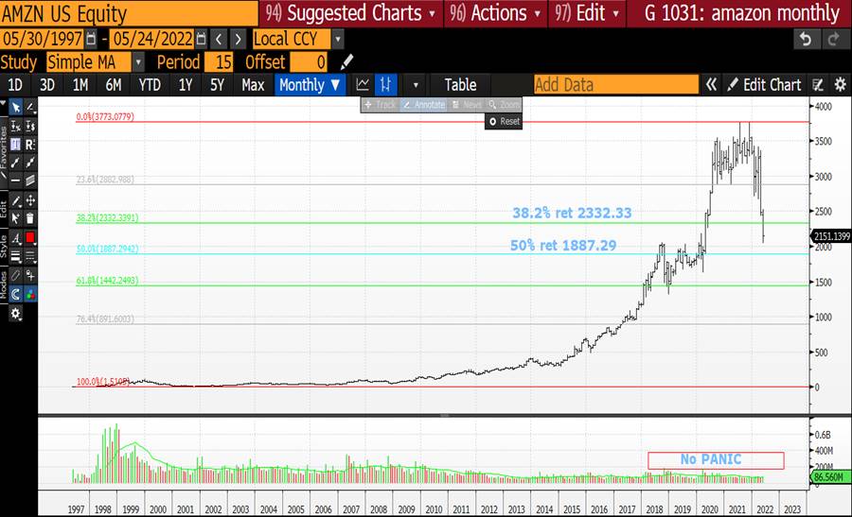The width and height of the screenshot is (852, 517).
Task: Click the Add Data input field
Action: tap(616, 85)
